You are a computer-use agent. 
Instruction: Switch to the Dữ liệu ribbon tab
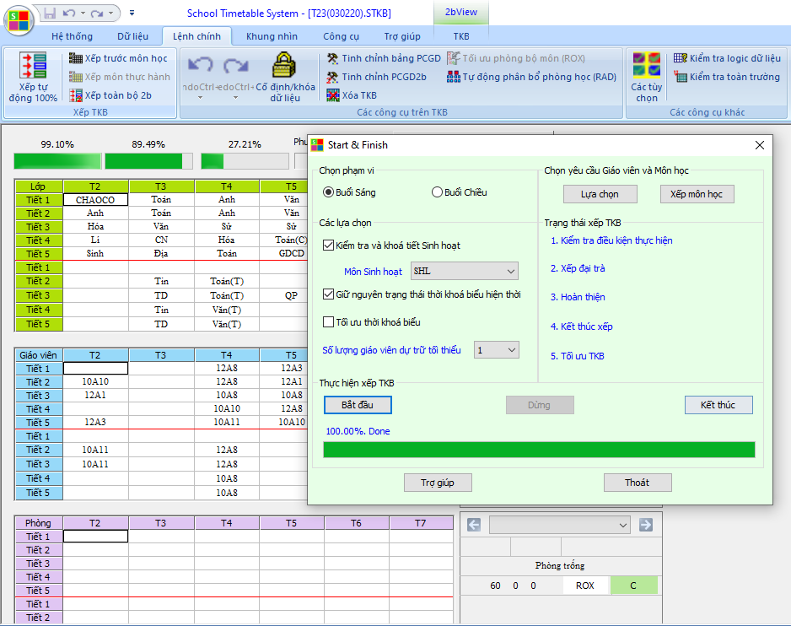pyautogui.click(x=132, y=36)
